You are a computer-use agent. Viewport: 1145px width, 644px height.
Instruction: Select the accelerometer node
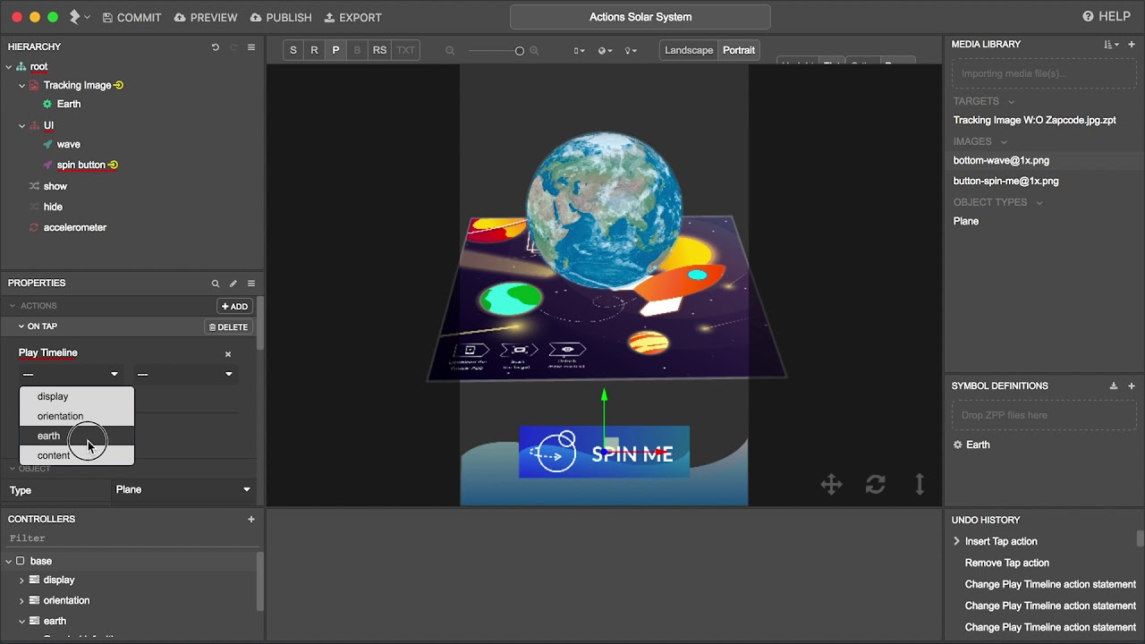[x=75, y=227]
